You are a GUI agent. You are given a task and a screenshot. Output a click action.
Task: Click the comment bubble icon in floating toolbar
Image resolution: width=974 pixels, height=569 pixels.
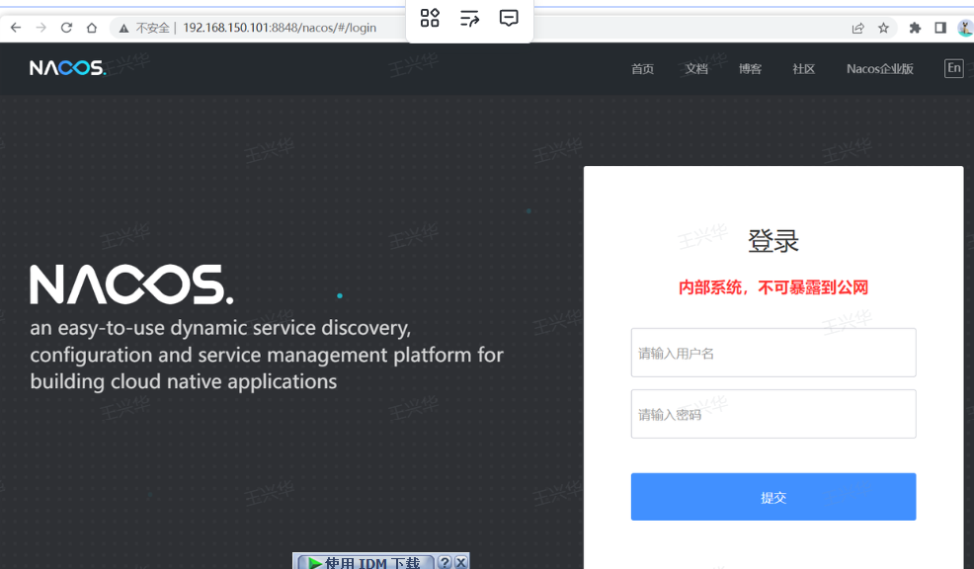coord(509,18)
